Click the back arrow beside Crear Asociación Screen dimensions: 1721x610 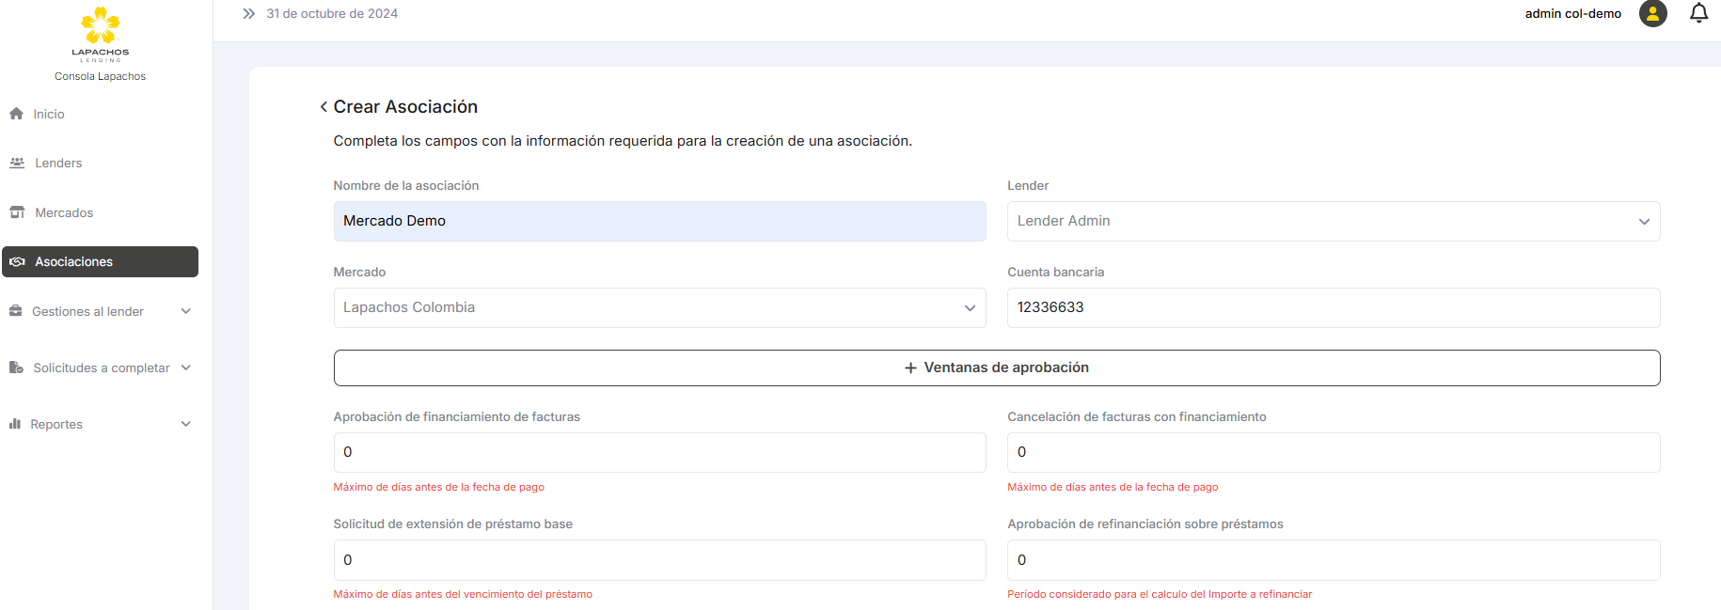tap(324, 107)
